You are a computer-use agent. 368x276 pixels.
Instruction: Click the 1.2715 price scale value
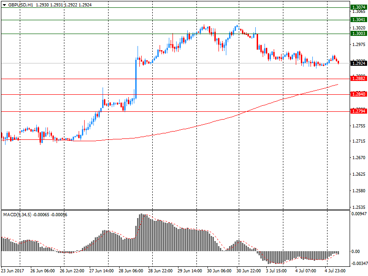(x=359, y=141)
